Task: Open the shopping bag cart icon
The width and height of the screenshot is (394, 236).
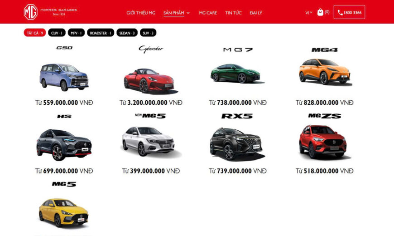Action: pos(321,12)
